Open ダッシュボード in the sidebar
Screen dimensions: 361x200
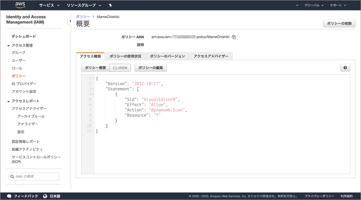click(x=24, y=36)
